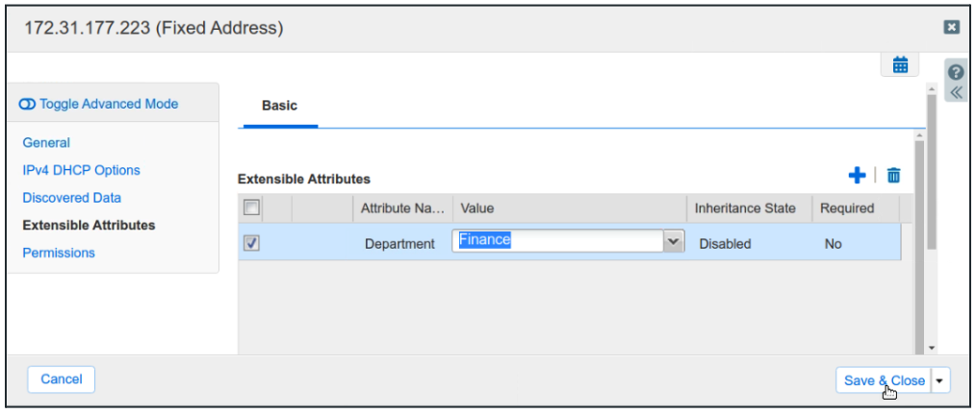
Task: Open the calendar schedule icon
Action: (900, 65)
